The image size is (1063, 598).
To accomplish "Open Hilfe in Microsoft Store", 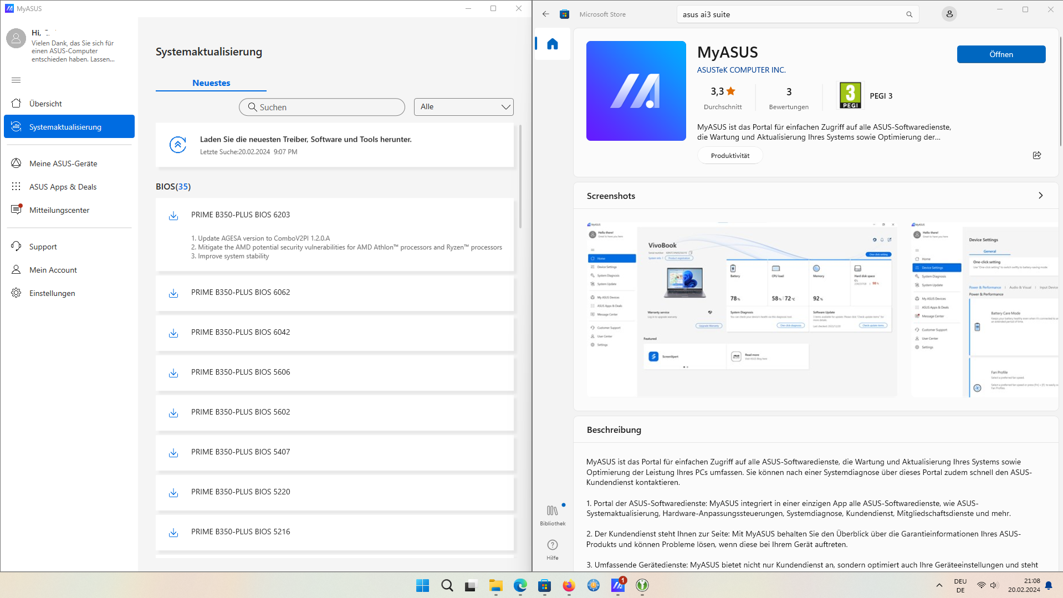I will 553,550.
